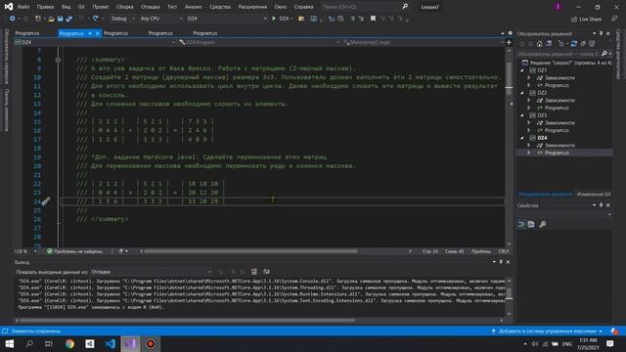Image resolution: width=626 pixels, height=352 pixels.
Task: Click the bookmark toolbar icon
Action: click(x=373, y=19)
